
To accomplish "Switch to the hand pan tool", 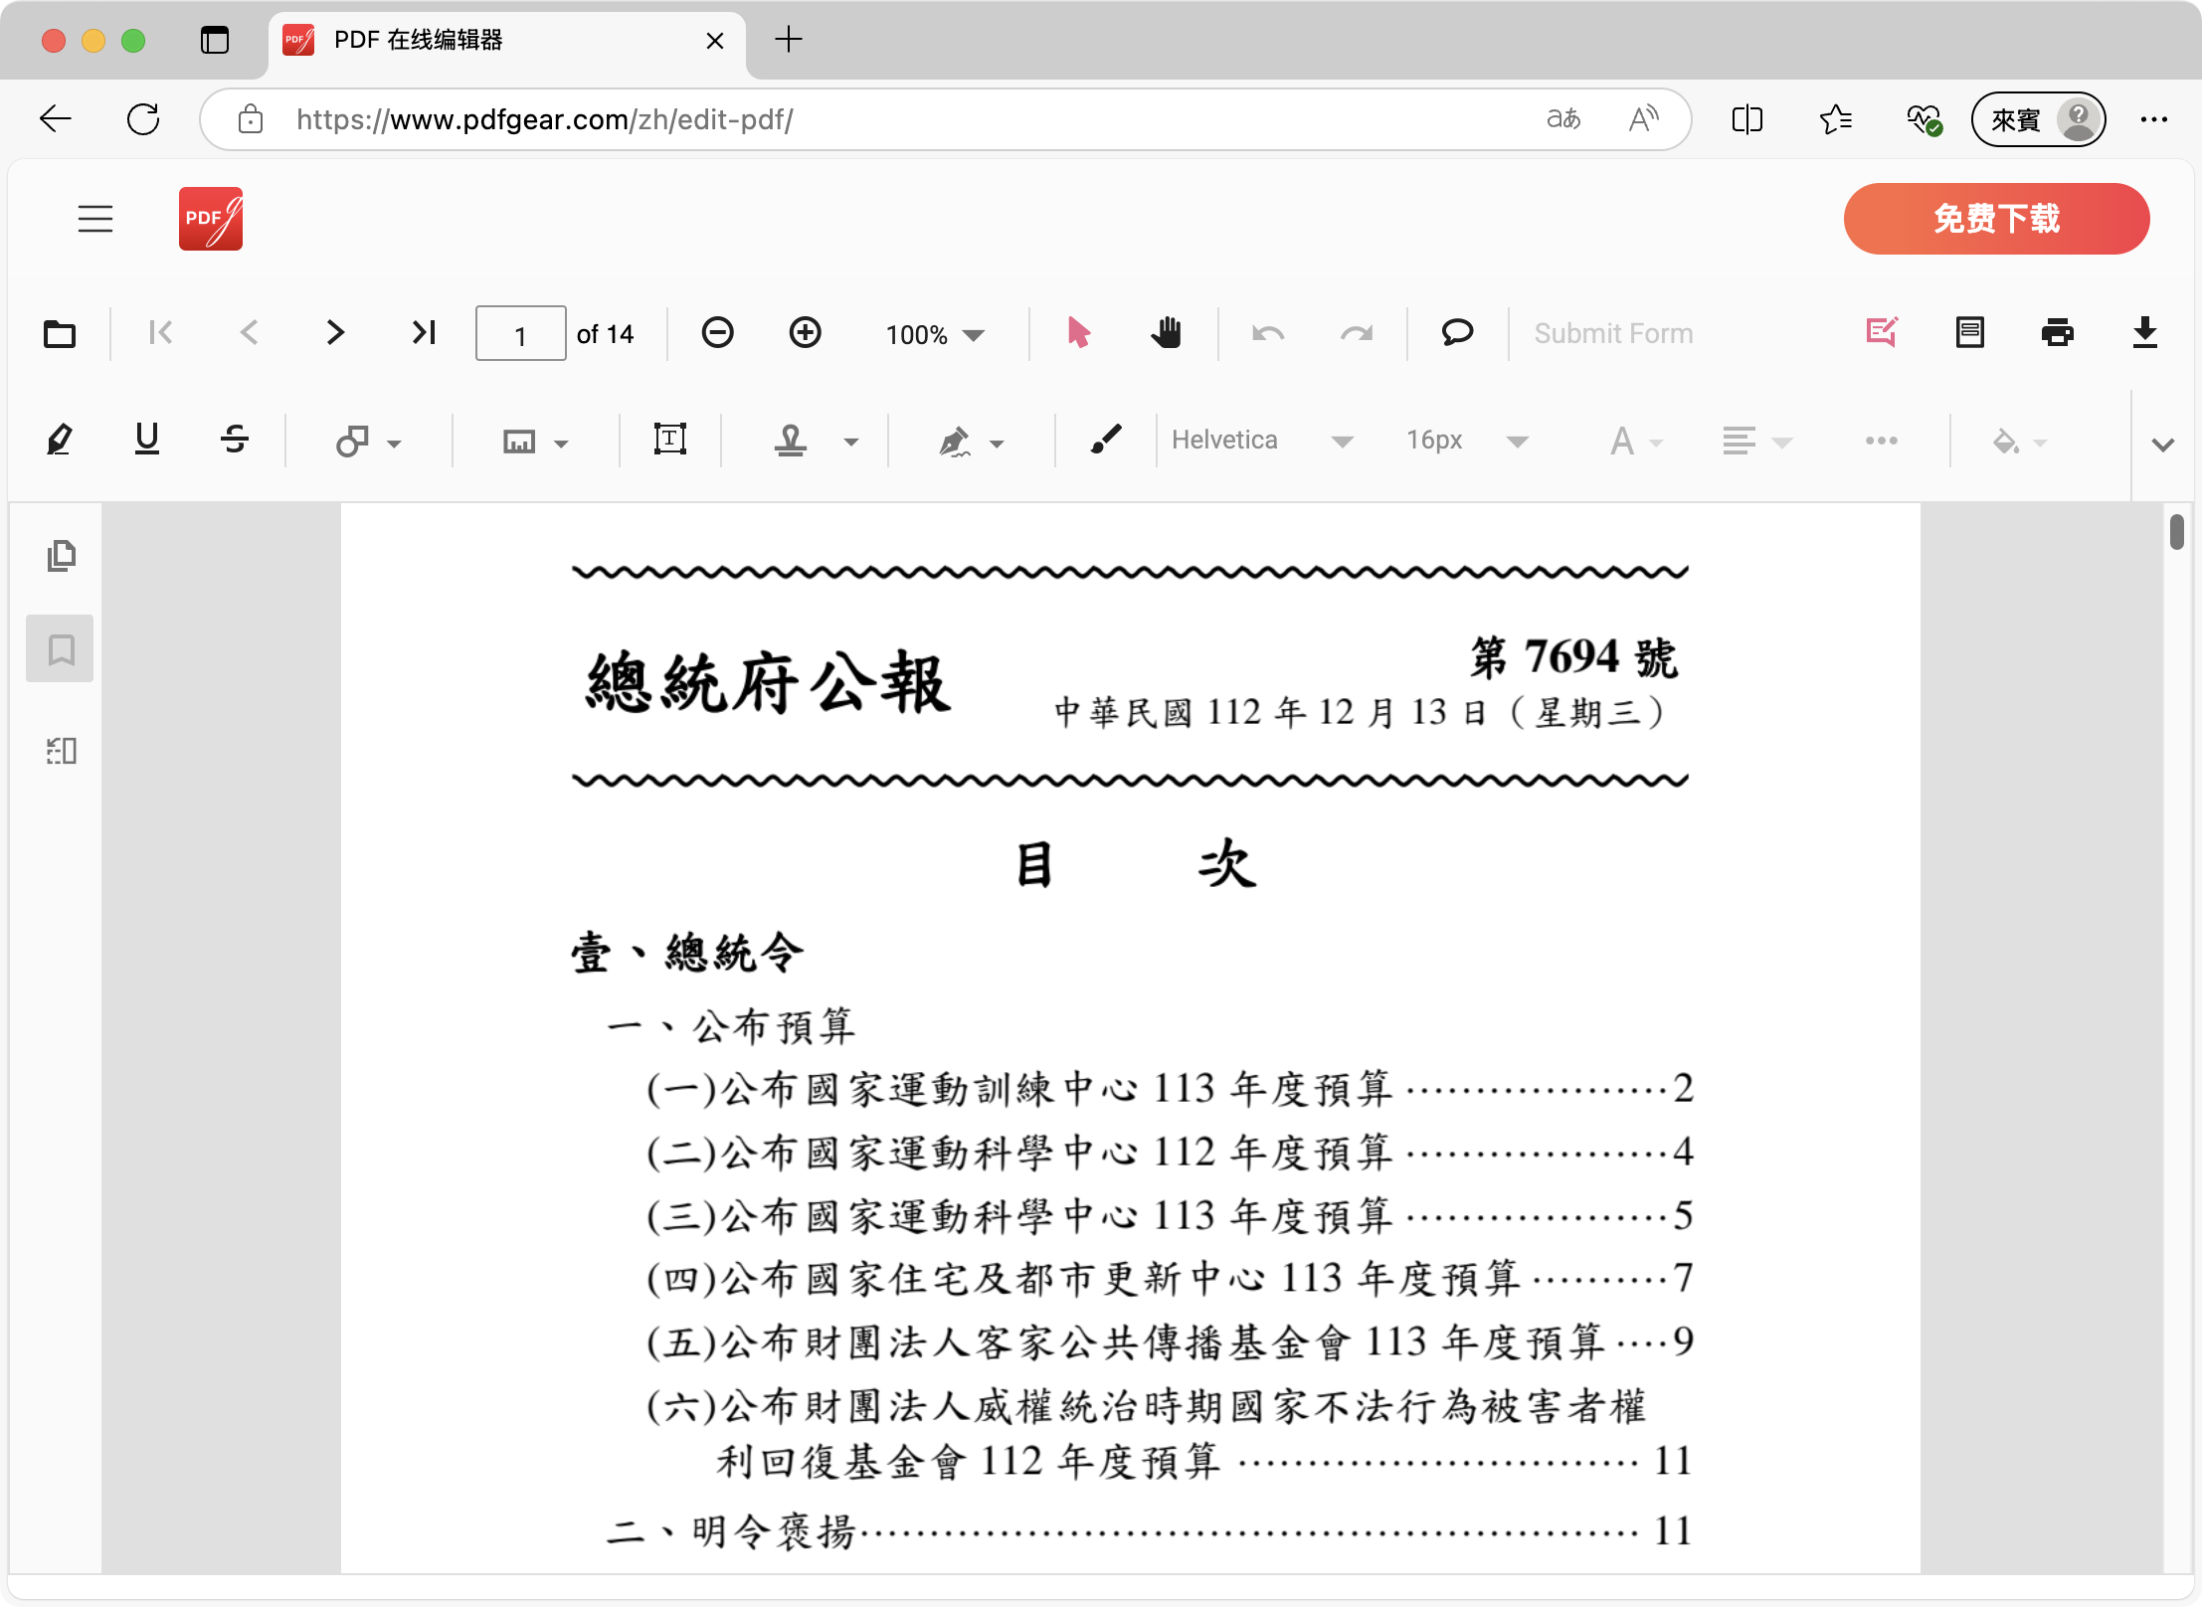I will point(1166,333).
